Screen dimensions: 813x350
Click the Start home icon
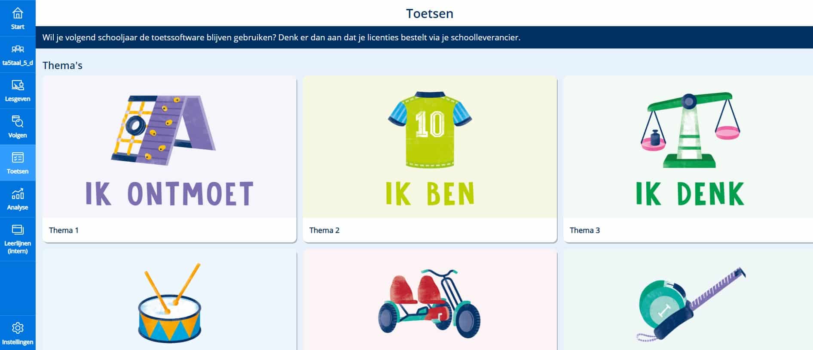pos(17,14)
